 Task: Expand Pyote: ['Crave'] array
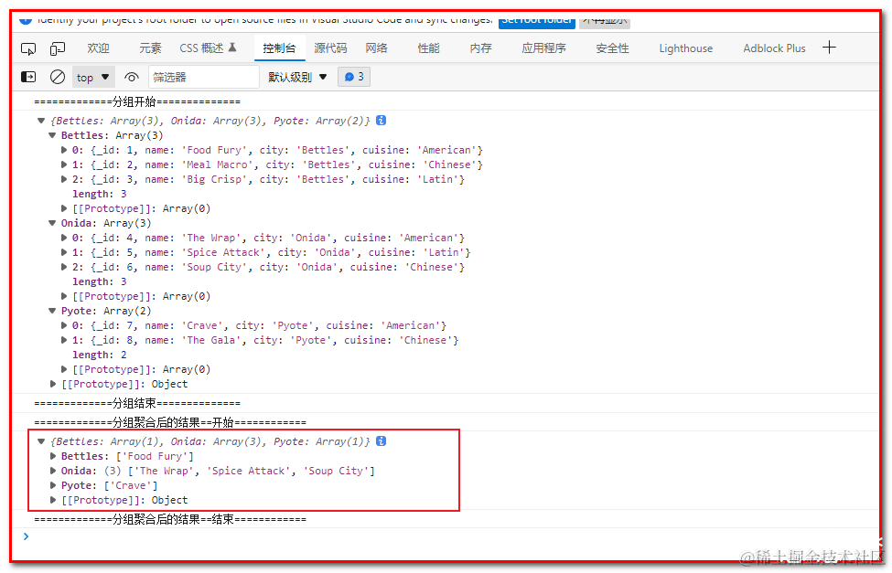[53, 485]
